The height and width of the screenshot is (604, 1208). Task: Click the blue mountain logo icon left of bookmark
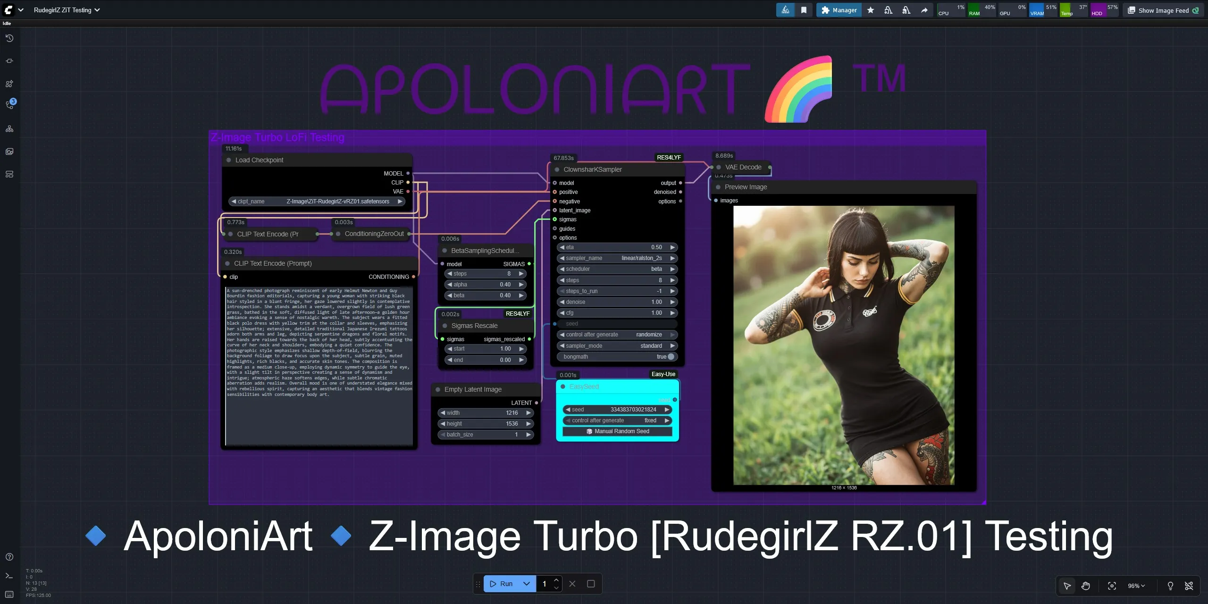(786, 10)
